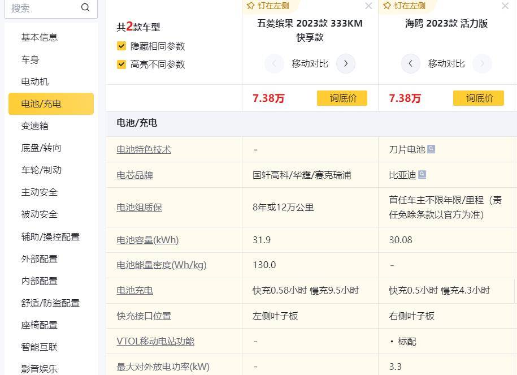Image resolution: width=517 pixels, height=375 pixels.
Task: Click 最大对外放电功率(kW) row label
Action: click(x=163, y=367)
